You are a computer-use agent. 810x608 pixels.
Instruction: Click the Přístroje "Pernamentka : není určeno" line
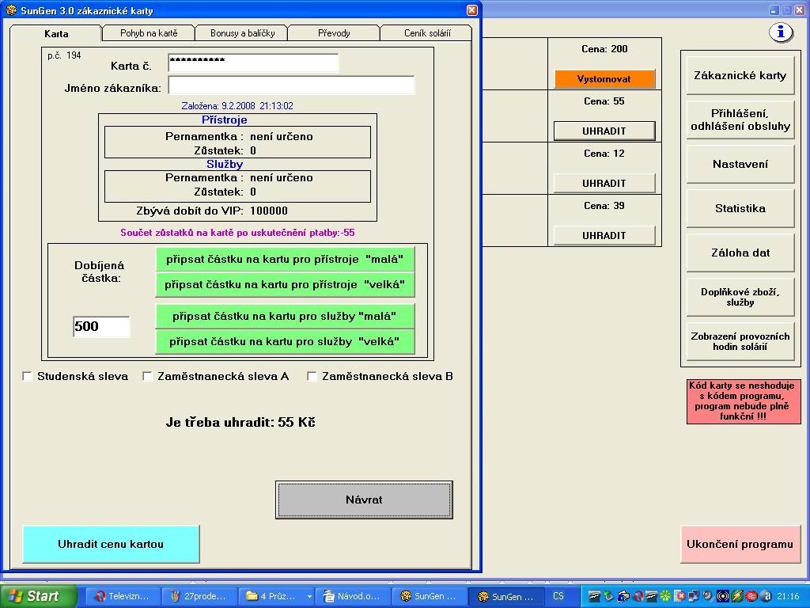coord(239,136)
